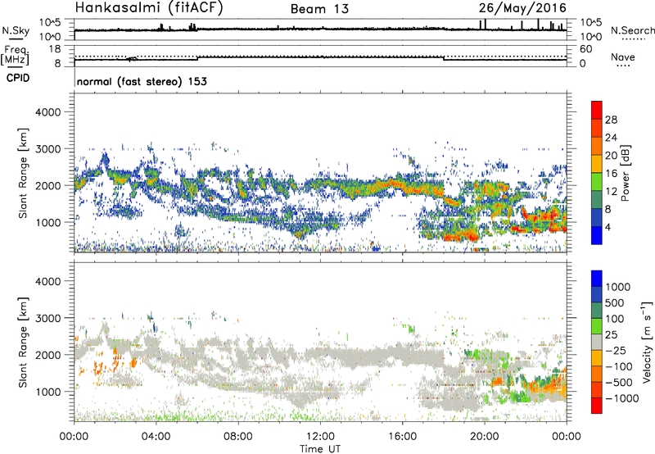655x454 pixels.
Task: Click the 12 label on Power colorbar
Action: (x=611, y=192)
